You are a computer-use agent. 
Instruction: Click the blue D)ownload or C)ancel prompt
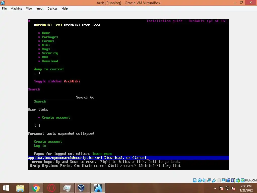pyautogui.click(x=128, y=158)
